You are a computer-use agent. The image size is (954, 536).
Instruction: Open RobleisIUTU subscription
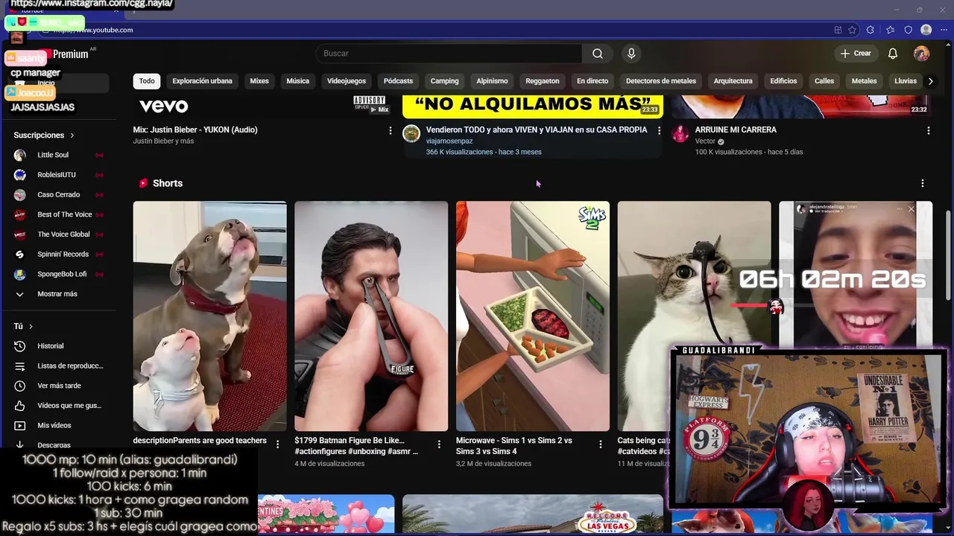(x=60, y=175)
